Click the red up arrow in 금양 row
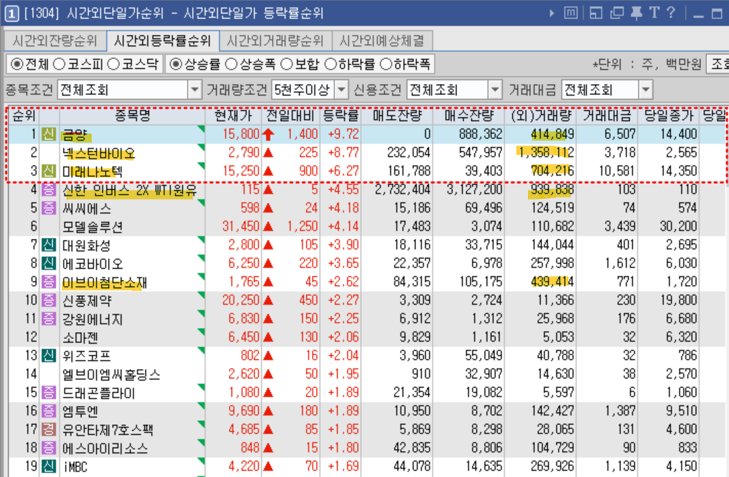Viewport: 729px width, 477px height. [268, 135]
